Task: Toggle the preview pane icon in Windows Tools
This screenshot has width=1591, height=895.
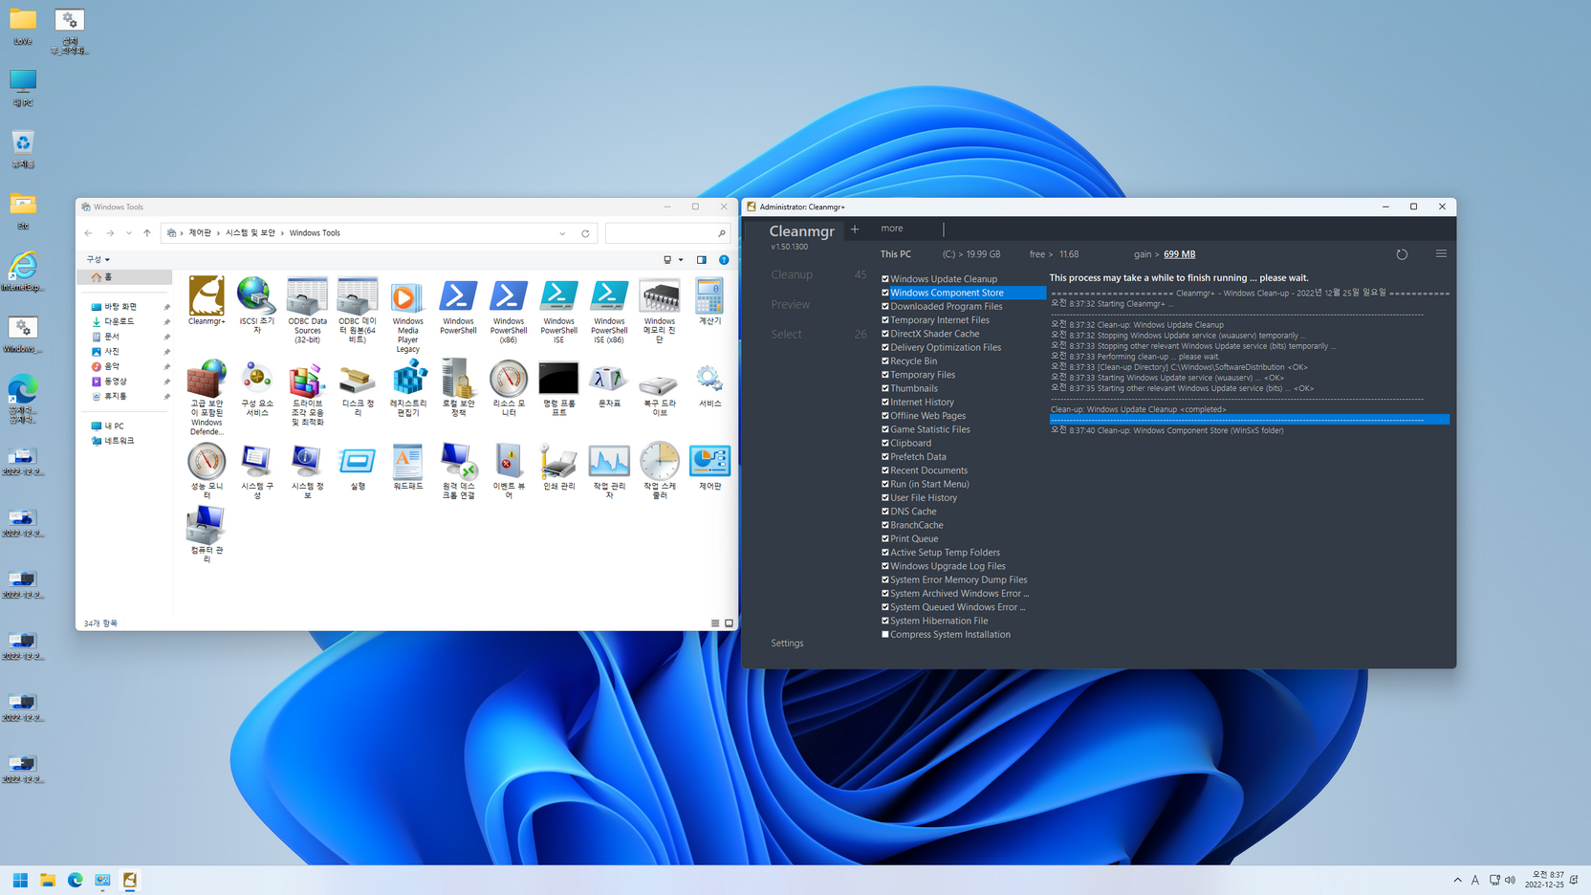Action: [701, 259]
